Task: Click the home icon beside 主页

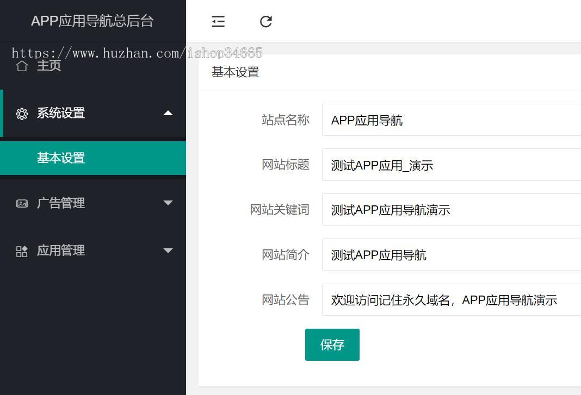Action: [x=22, y=66]
